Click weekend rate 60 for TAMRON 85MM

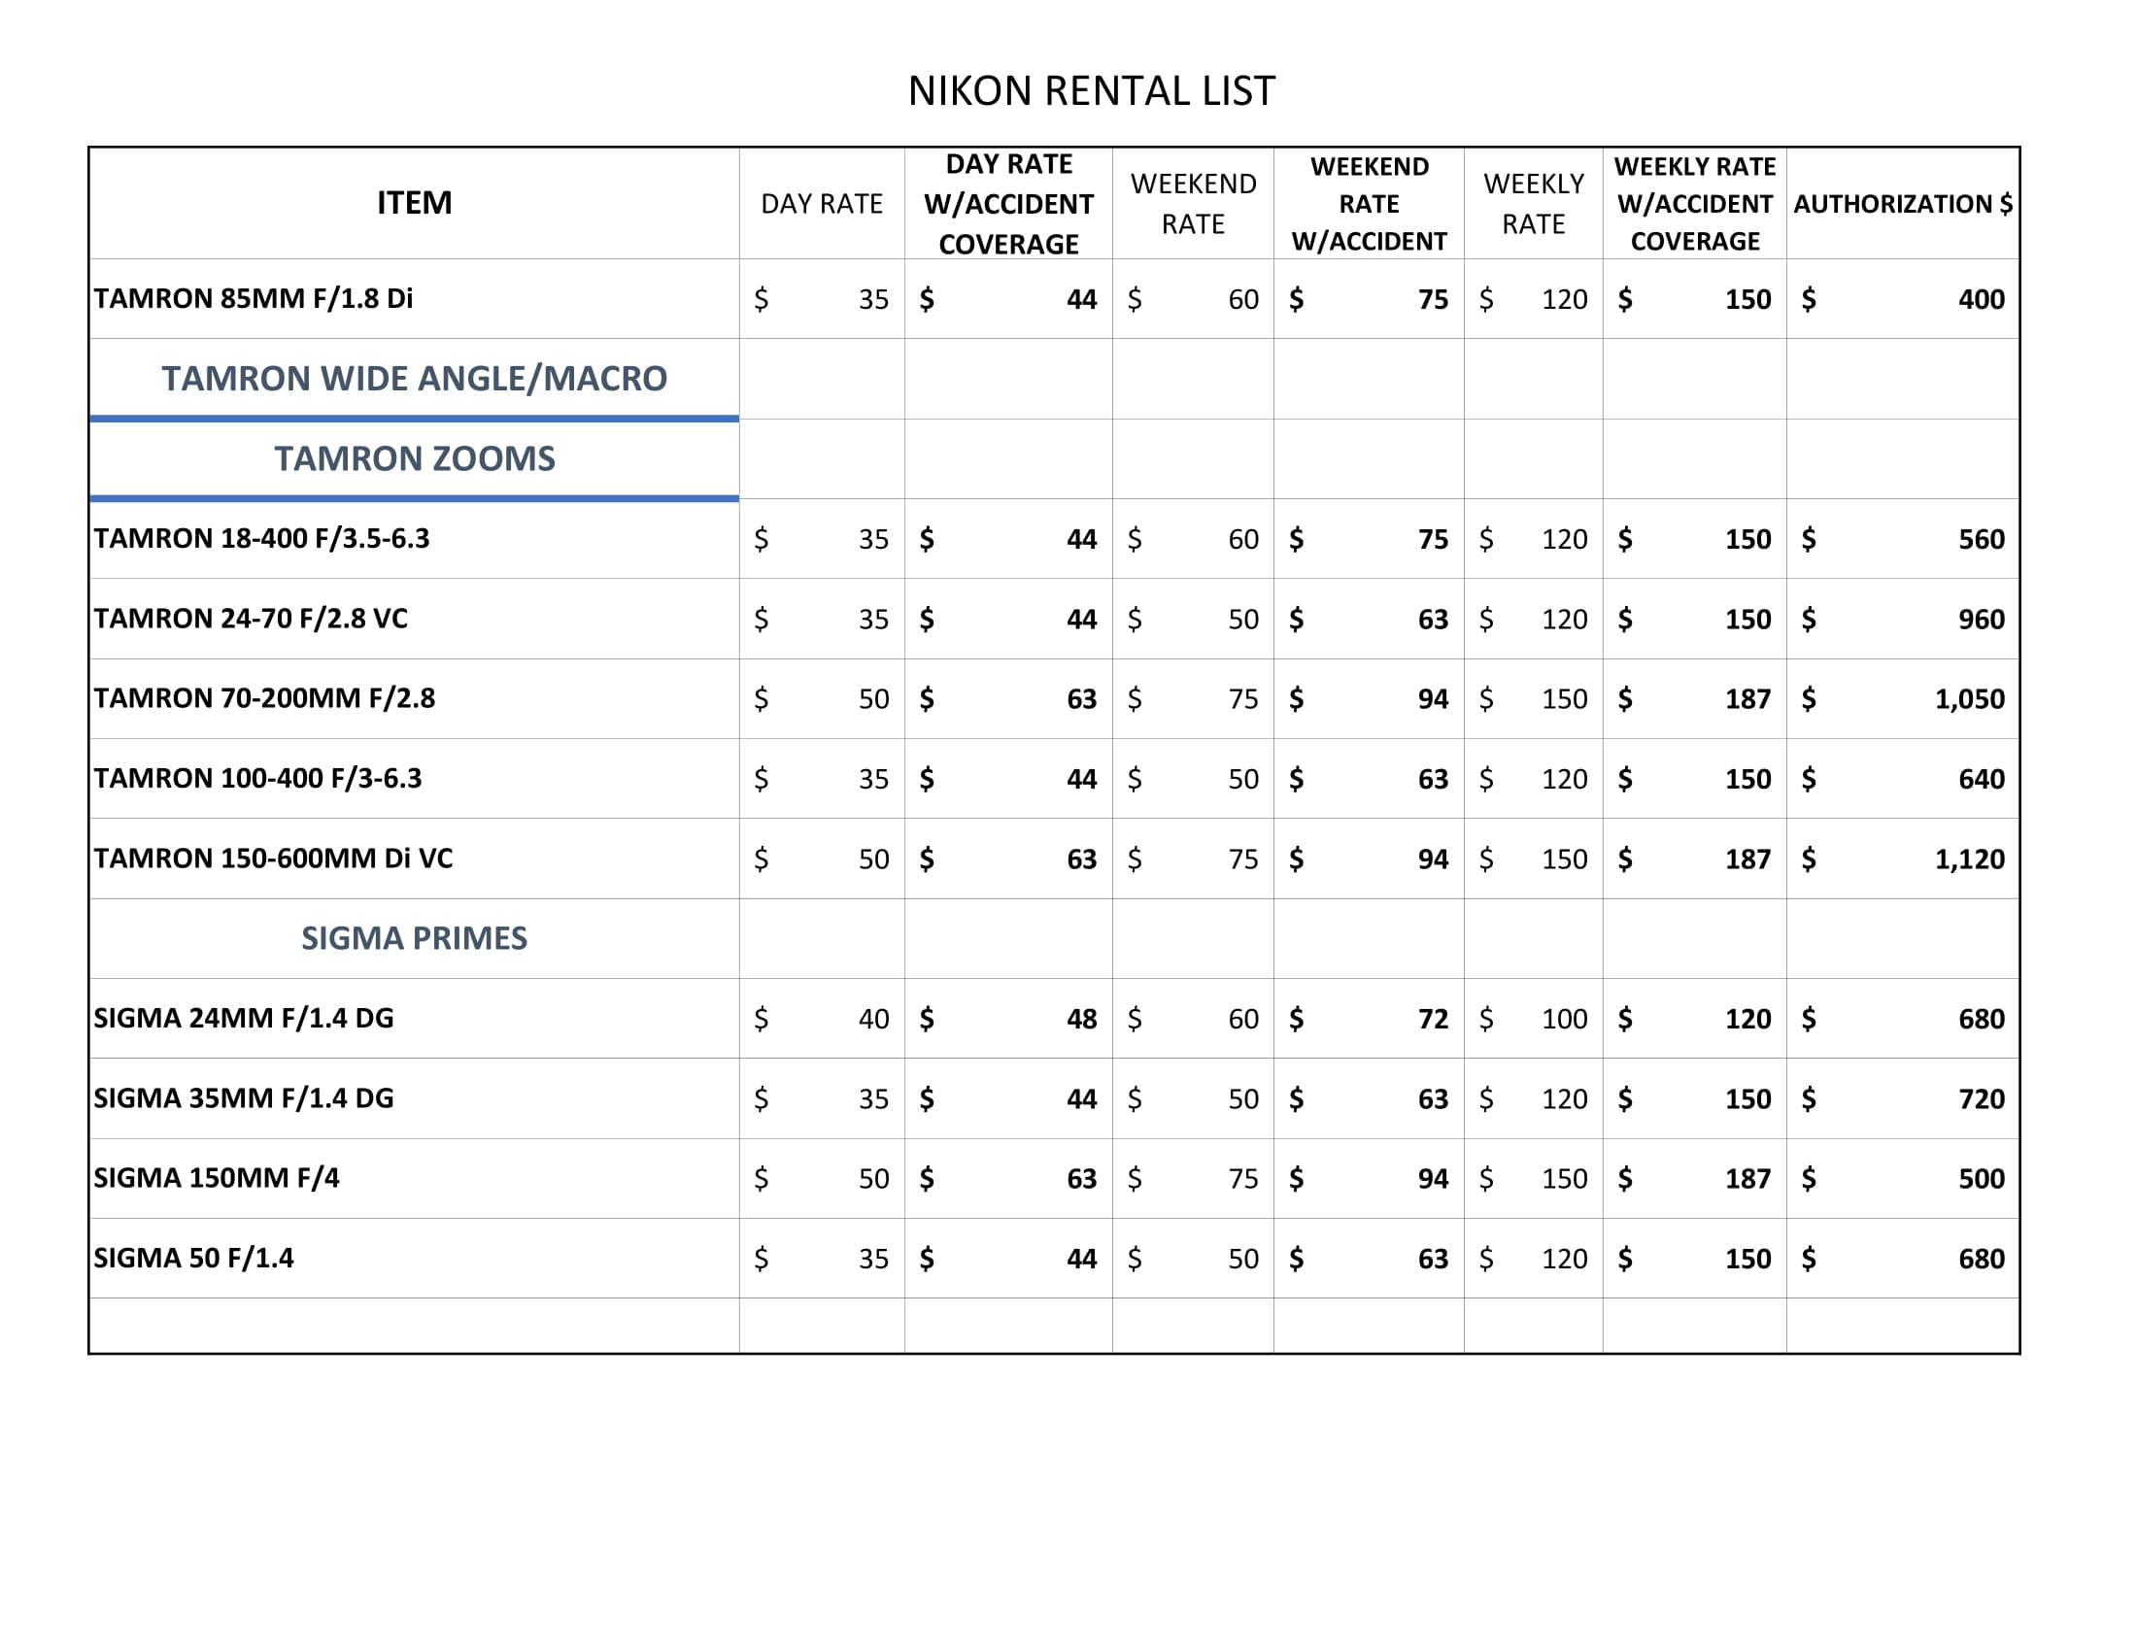(1242, 299)
